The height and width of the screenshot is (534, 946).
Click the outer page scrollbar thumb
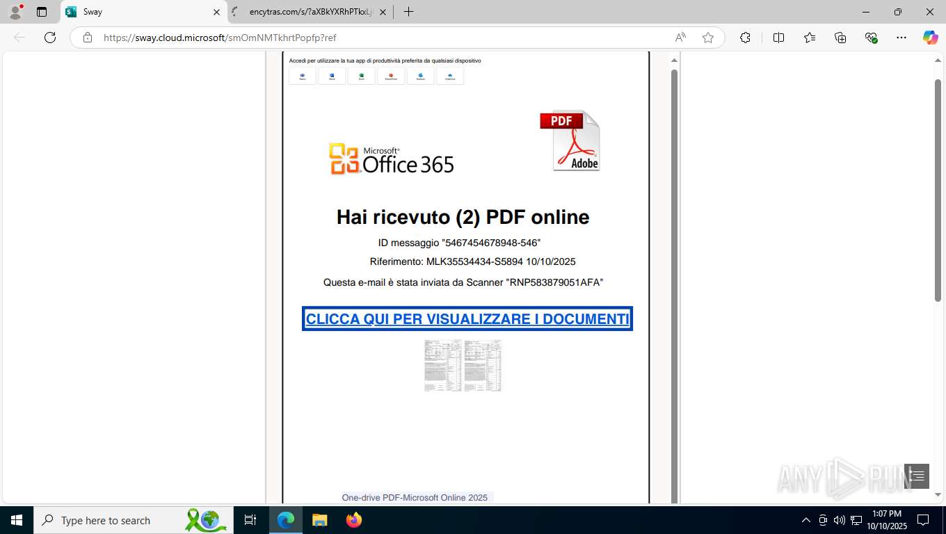pyautogui.click(x=938, y=191)
